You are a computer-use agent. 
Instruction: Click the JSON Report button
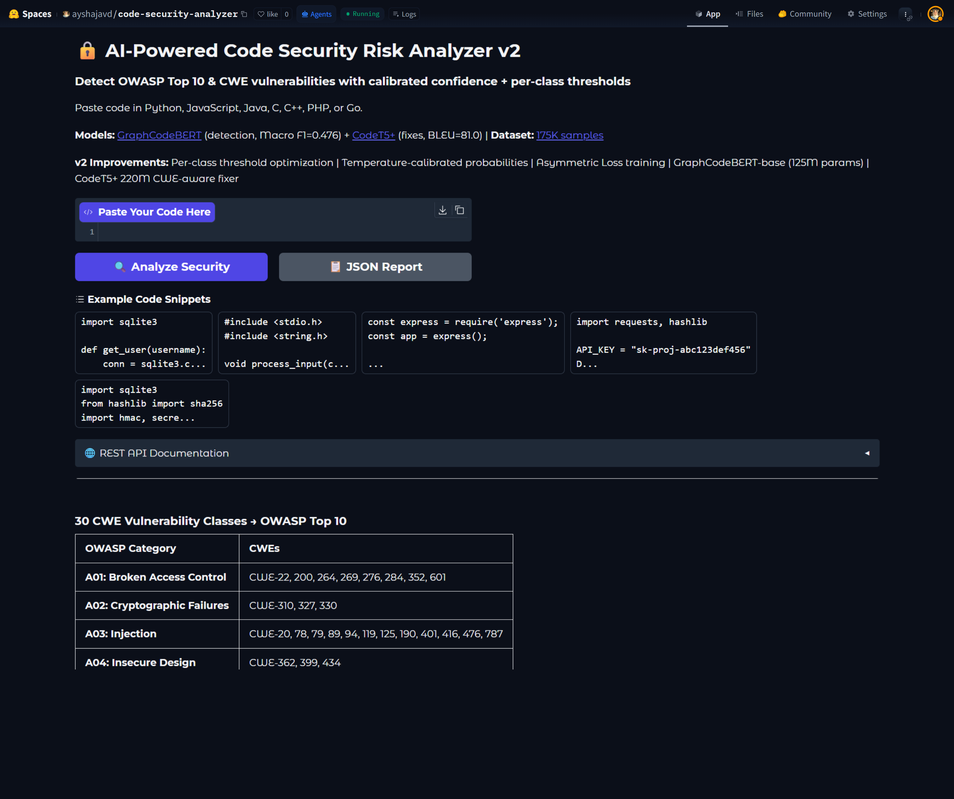pos(375,267)
